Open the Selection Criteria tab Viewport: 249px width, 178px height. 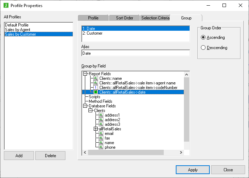155,18
